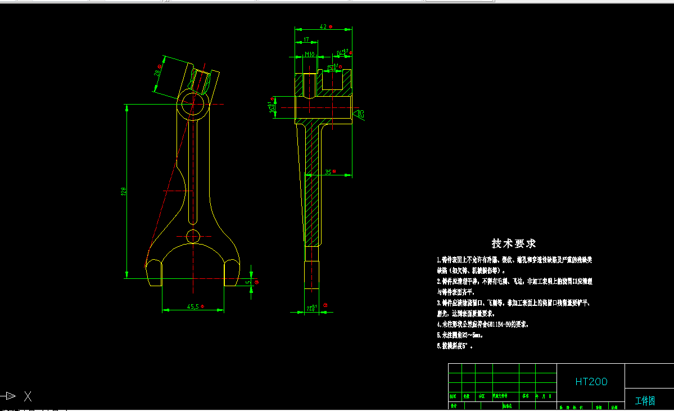Pick the 45,5 fork opening dimension
The width and height of the screenshot is (674, 411).
(193, 306)
